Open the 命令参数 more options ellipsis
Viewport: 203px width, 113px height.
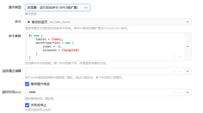[180, 57]
